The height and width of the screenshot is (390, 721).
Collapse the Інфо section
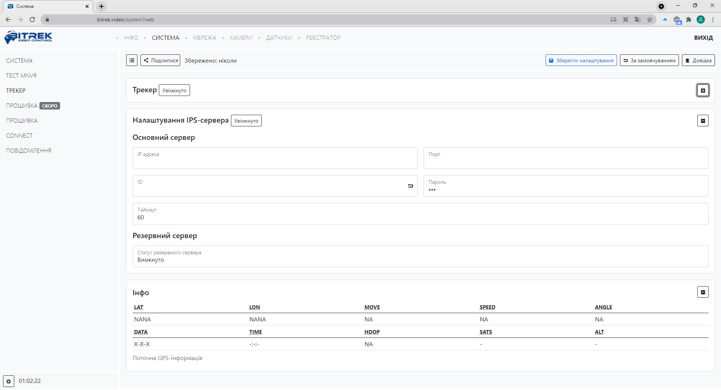703,292
